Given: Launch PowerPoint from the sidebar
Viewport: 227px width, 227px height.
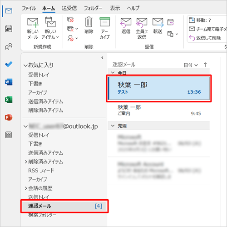Looking at the screenshot, I should click(x=9, y=117).
